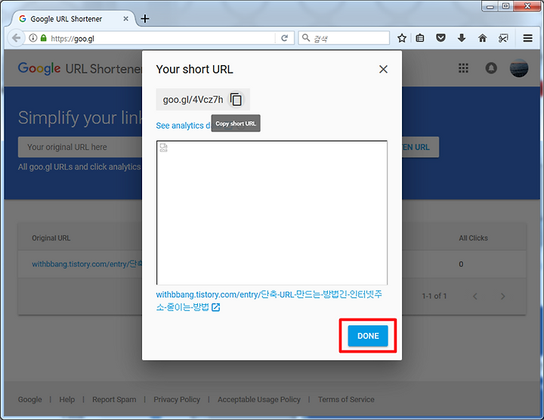544x420 pixels.
Task: Click the screenshot scissors toolbar icon
Action: click(x=503, y=38)
